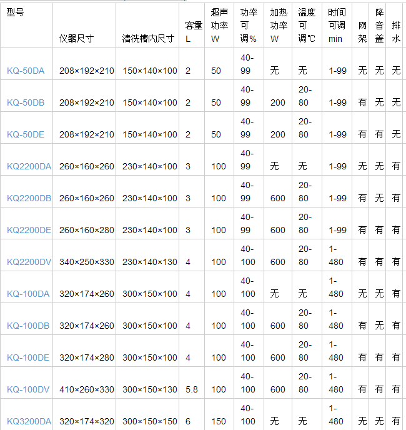Select the 清洗槽内尺寸 column header
Image resolution: width=406 pixels, height=430 pixels.
148,38
